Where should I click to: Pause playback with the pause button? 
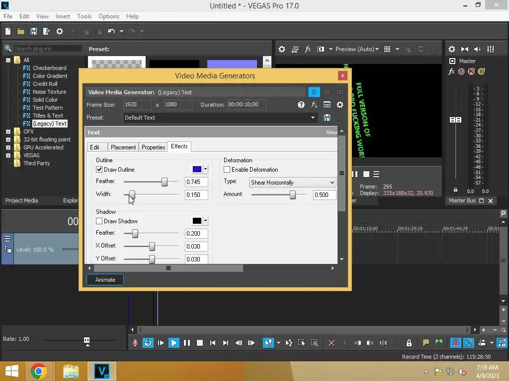pos(187,343)
